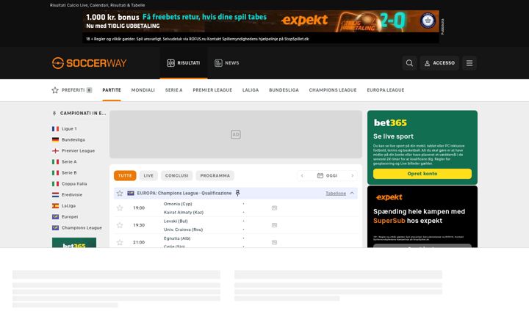
Task: Go to LaLiga navigation item
Action: tap(251, 90)
